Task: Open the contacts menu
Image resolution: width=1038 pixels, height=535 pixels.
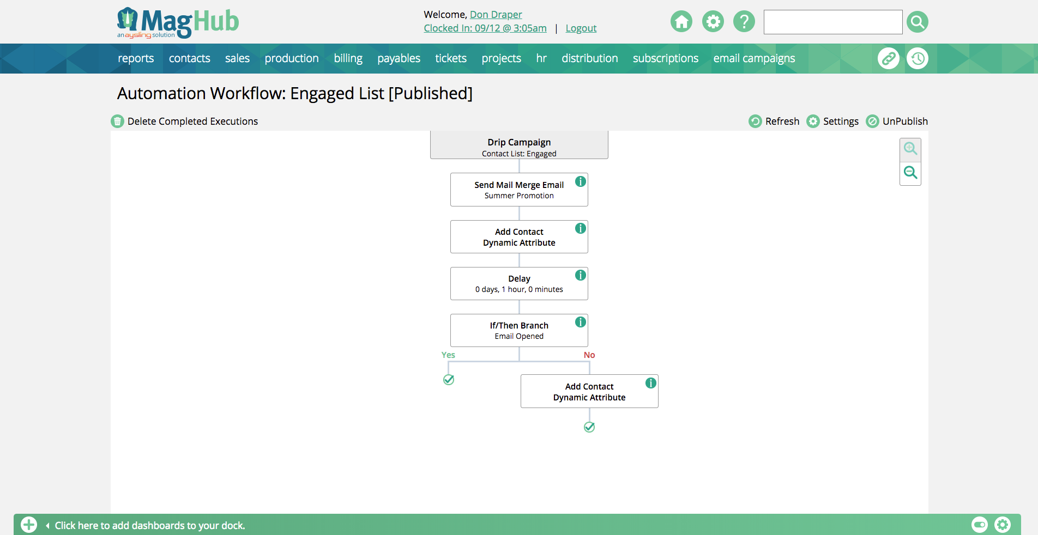Action: click(189, 58)
